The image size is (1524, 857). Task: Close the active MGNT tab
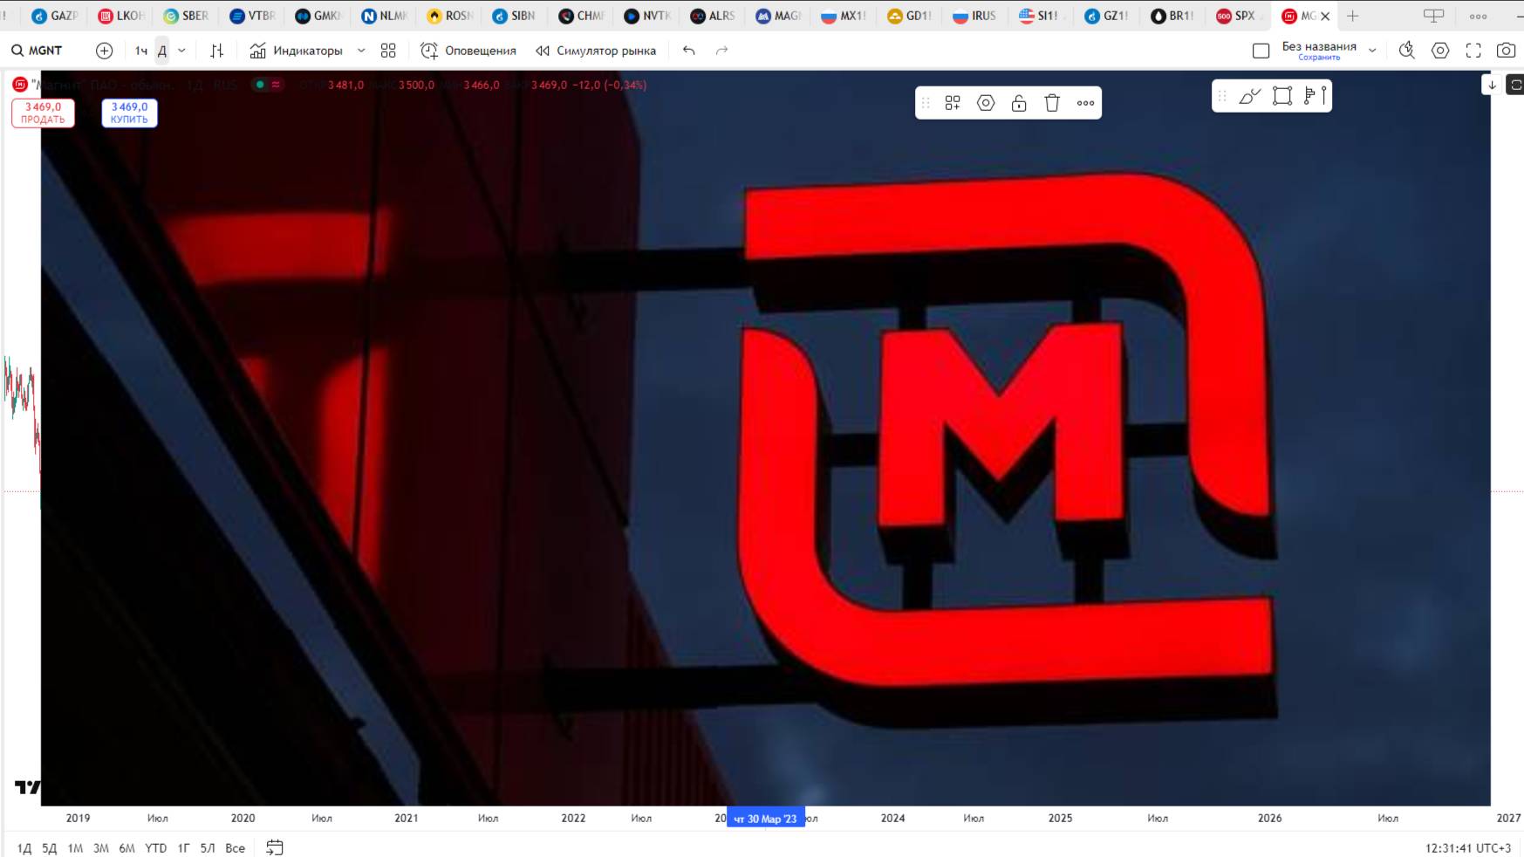[1325, 16]
